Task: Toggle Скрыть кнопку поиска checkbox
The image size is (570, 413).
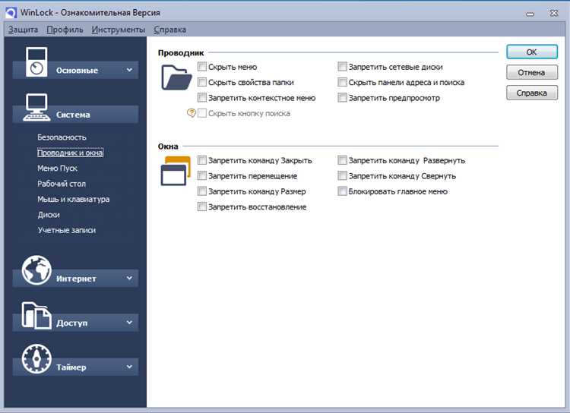Action: (x=201, y=113)
